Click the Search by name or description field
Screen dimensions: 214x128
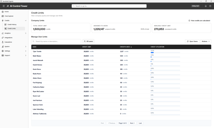(56, 41)
